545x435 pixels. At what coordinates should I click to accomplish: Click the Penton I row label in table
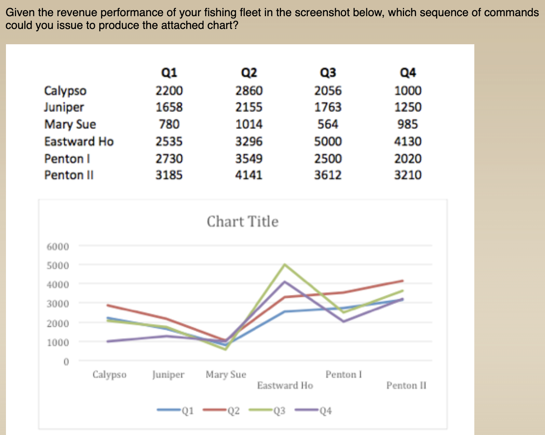coord(67,159)
